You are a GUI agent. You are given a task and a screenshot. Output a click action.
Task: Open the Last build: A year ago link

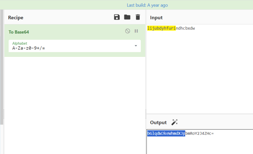tap(147, 5)
